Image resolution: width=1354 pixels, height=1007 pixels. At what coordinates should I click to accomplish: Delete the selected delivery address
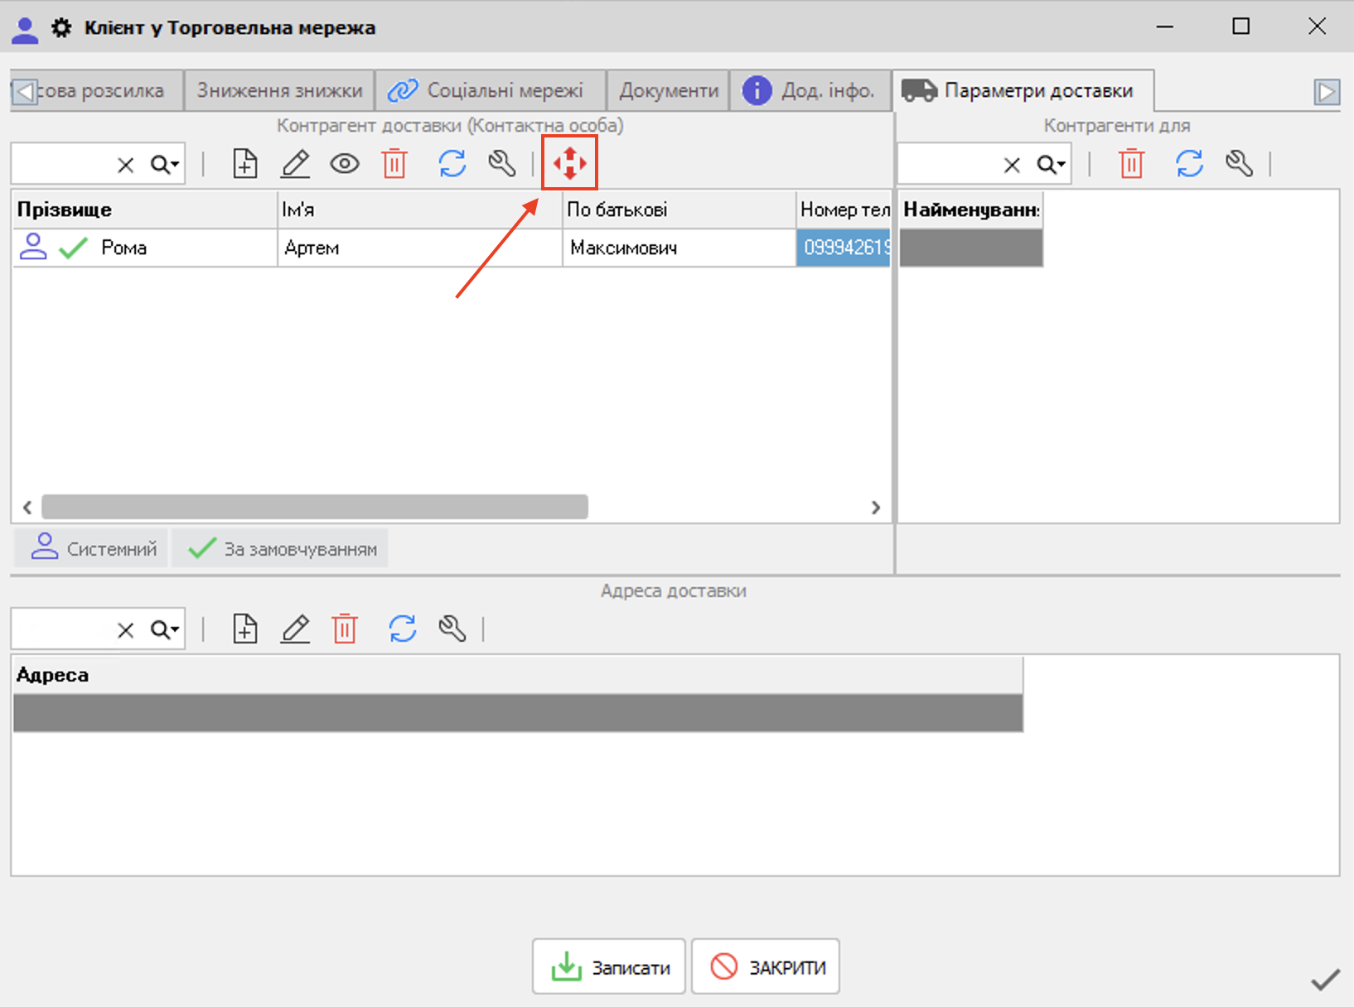coord(345,629)
